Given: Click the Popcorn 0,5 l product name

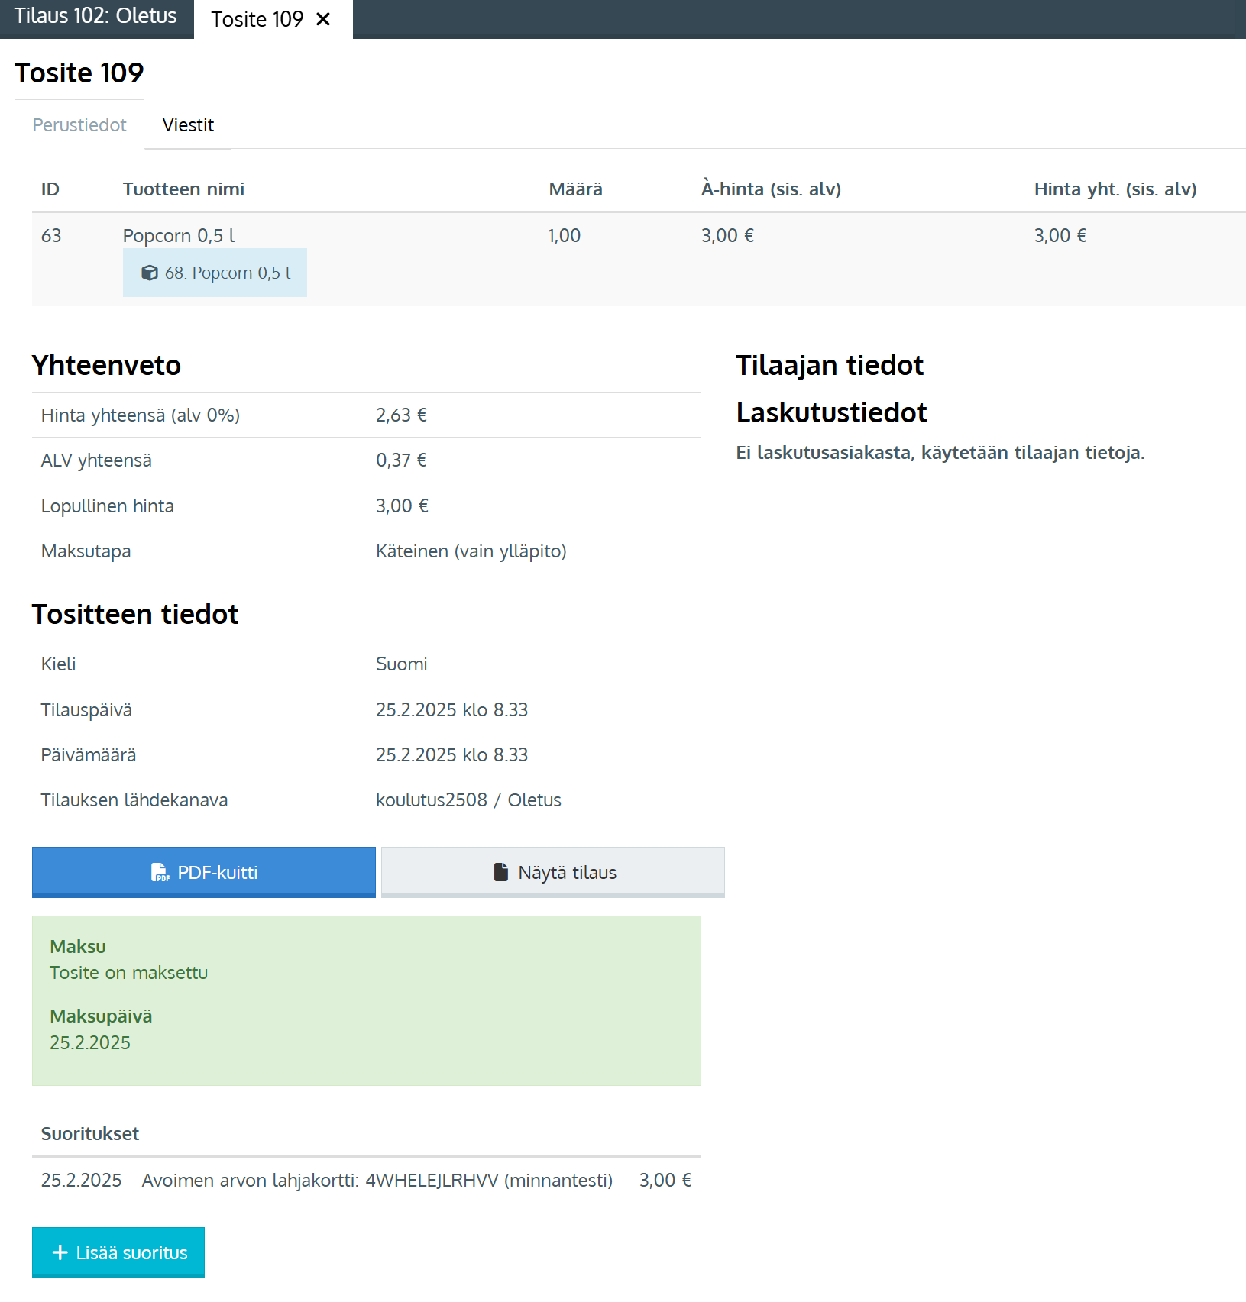Looking at the screenshot, I should pyautogui.click(x=179, y=235).
